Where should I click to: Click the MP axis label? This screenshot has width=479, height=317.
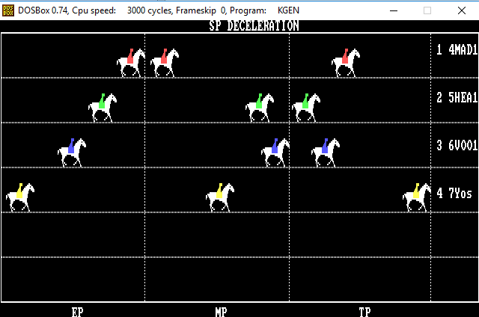221,312
